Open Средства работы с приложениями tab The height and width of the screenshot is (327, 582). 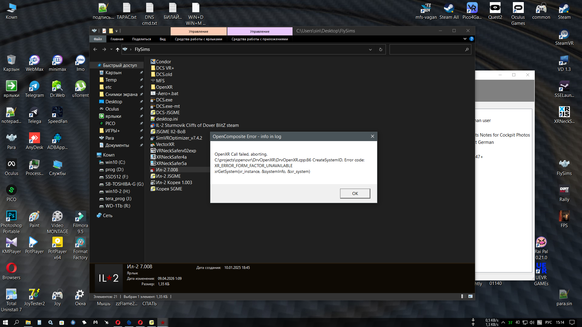click(260, 39)
